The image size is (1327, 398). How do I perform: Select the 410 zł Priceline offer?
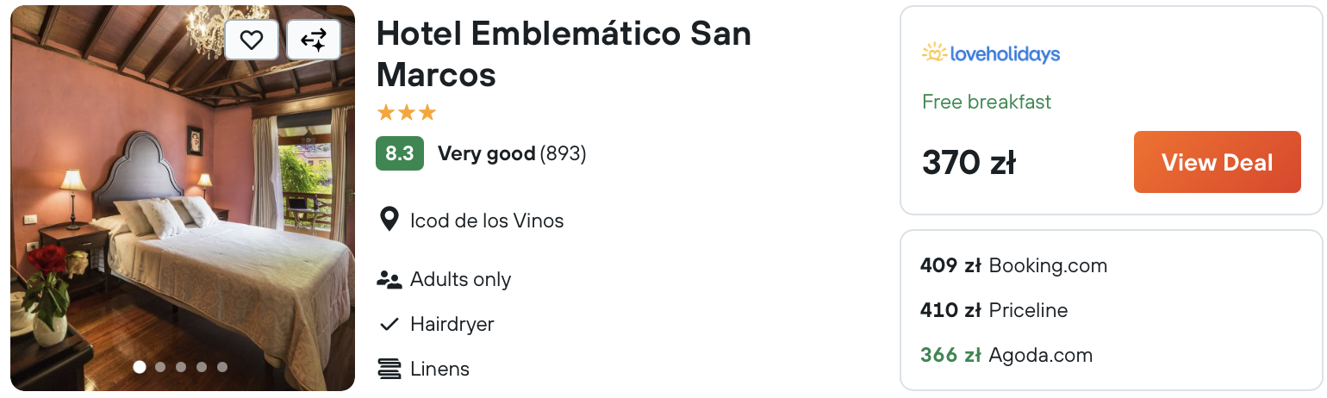pos(994,310)
